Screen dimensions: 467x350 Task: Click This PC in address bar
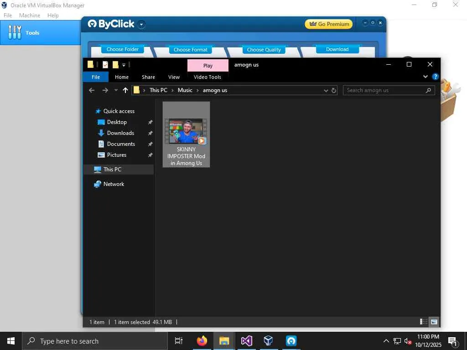point(158,90)
